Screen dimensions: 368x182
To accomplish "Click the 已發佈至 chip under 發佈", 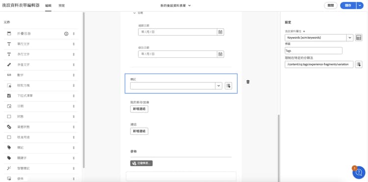I will [141, 163].
